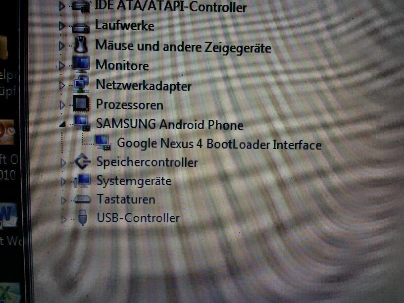This screenshot has height=303, width=404.
Task: Collapse the SAMSUNG Android Phone node
Action: click(62, 124)
